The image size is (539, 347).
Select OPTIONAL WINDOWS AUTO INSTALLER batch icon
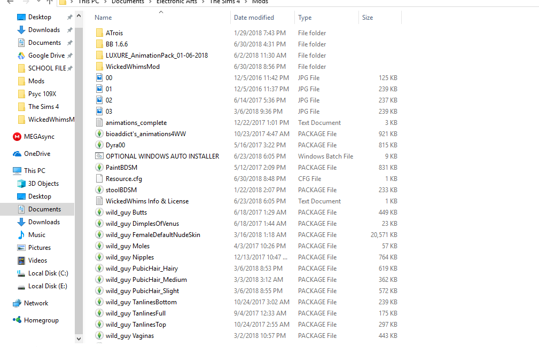(99, 156)
